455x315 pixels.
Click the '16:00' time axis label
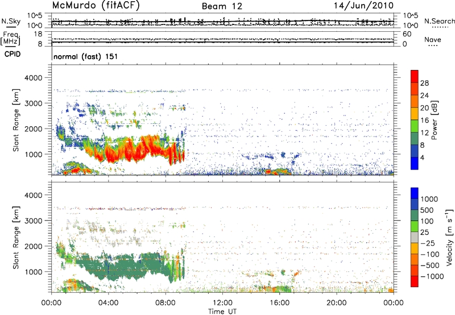tap(279, 303)
